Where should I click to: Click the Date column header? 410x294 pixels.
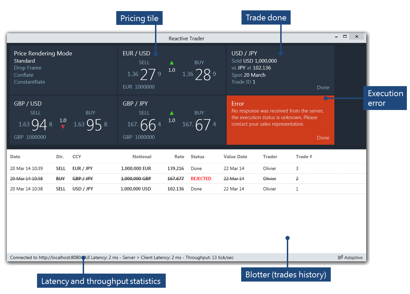pos(15,157)
